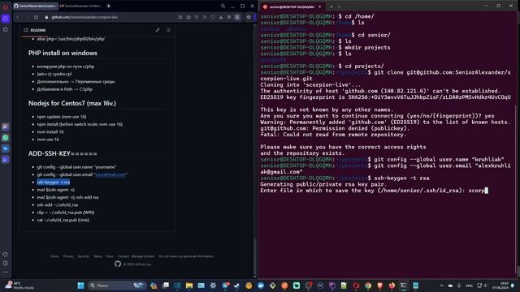Click the Security footer link

coord(83,256)
